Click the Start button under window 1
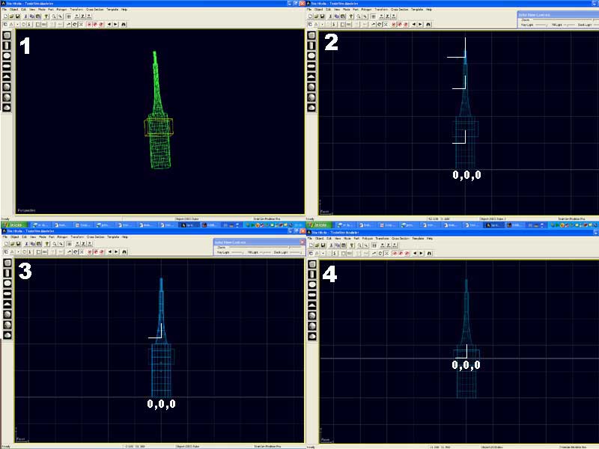Image resolution: width=599 pixels, height=449 pixels. tap(13, 224)
